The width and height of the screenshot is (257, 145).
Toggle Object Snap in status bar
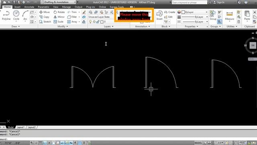[53, 143]
